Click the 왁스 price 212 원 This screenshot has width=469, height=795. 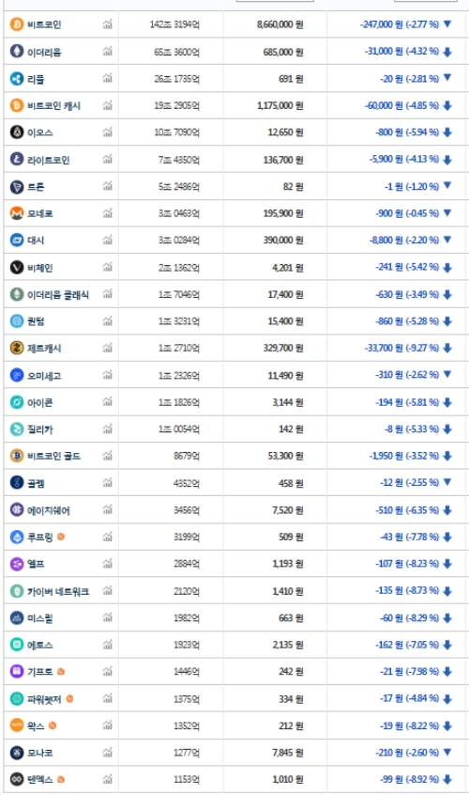291,726
